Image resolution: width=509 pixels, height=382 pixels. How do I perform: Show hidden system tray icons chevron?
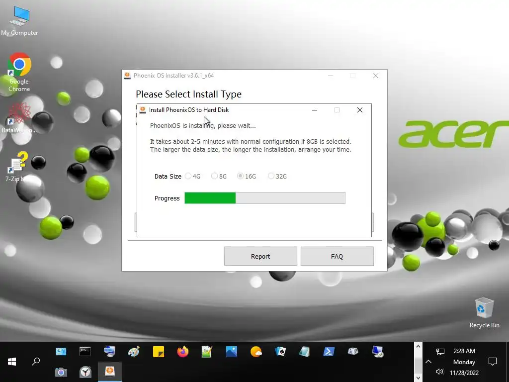pos(428,362)
